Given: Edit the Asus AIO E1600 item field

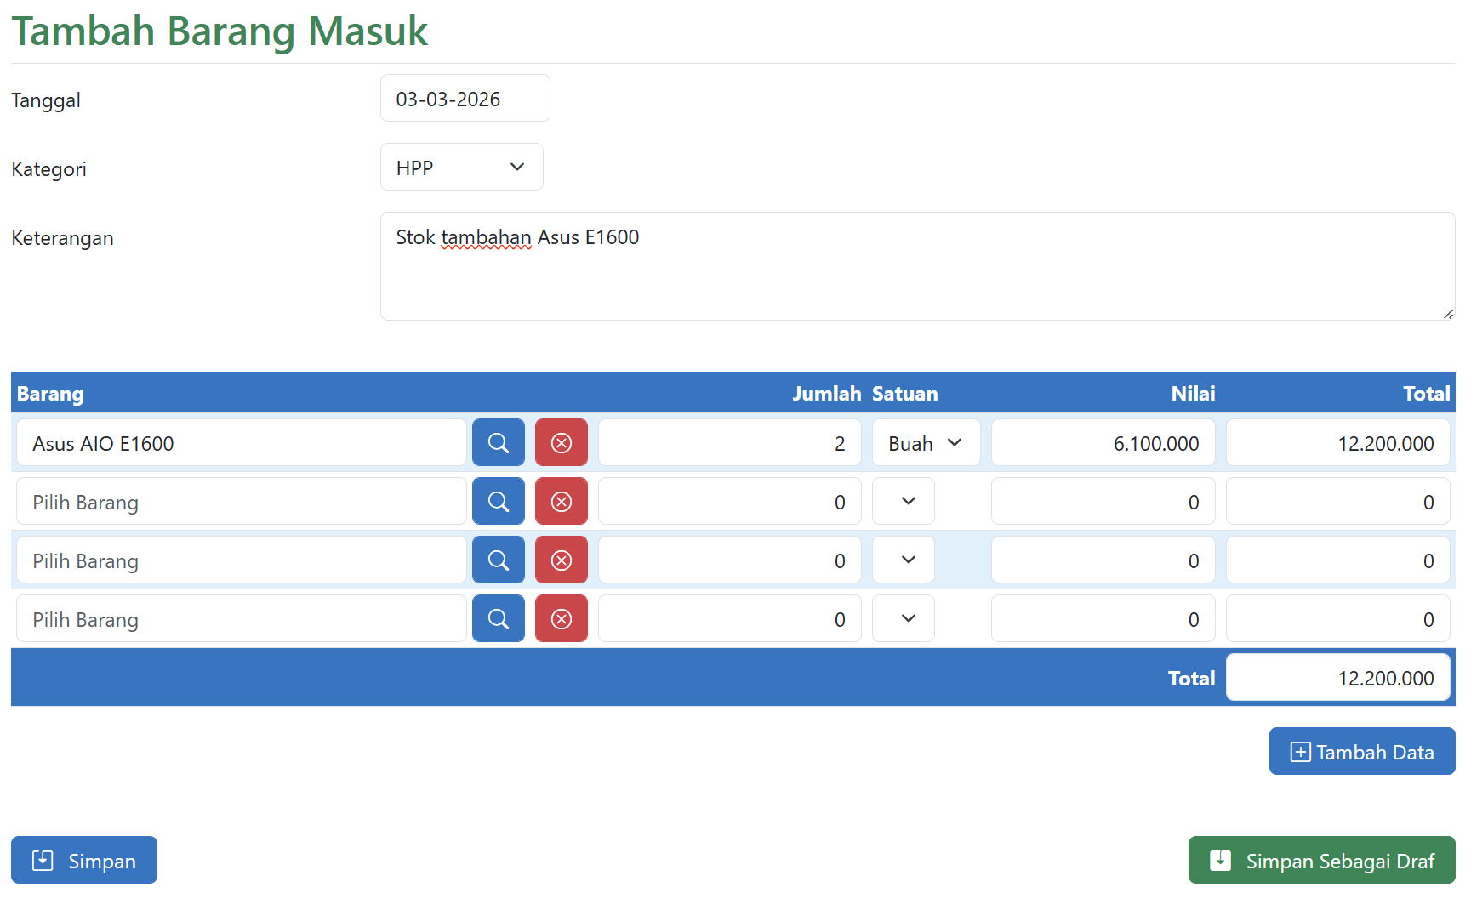Looking at the screenshot, I should (242, 442).
